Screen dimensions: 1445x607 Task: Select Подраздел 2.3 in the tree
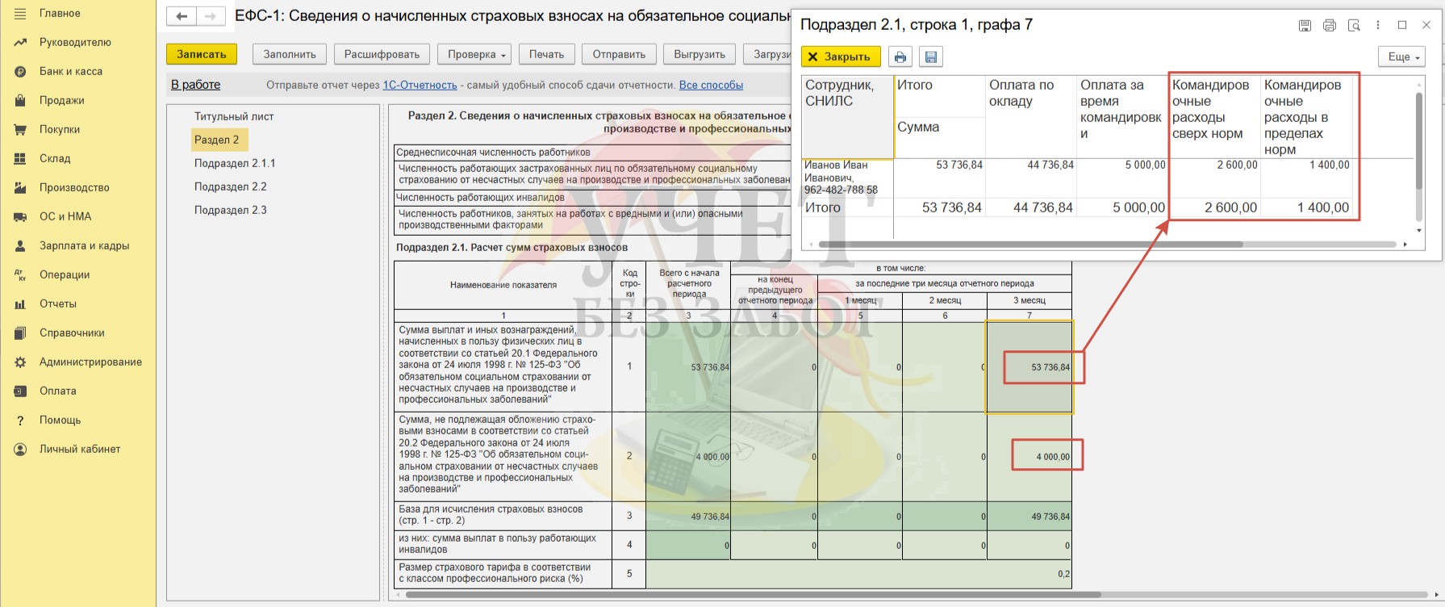click(230, 210)
